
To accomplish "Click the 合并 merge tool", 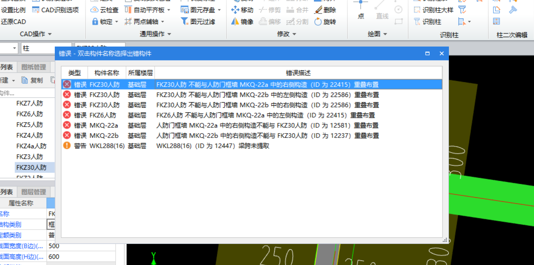I will coord(297,10).
